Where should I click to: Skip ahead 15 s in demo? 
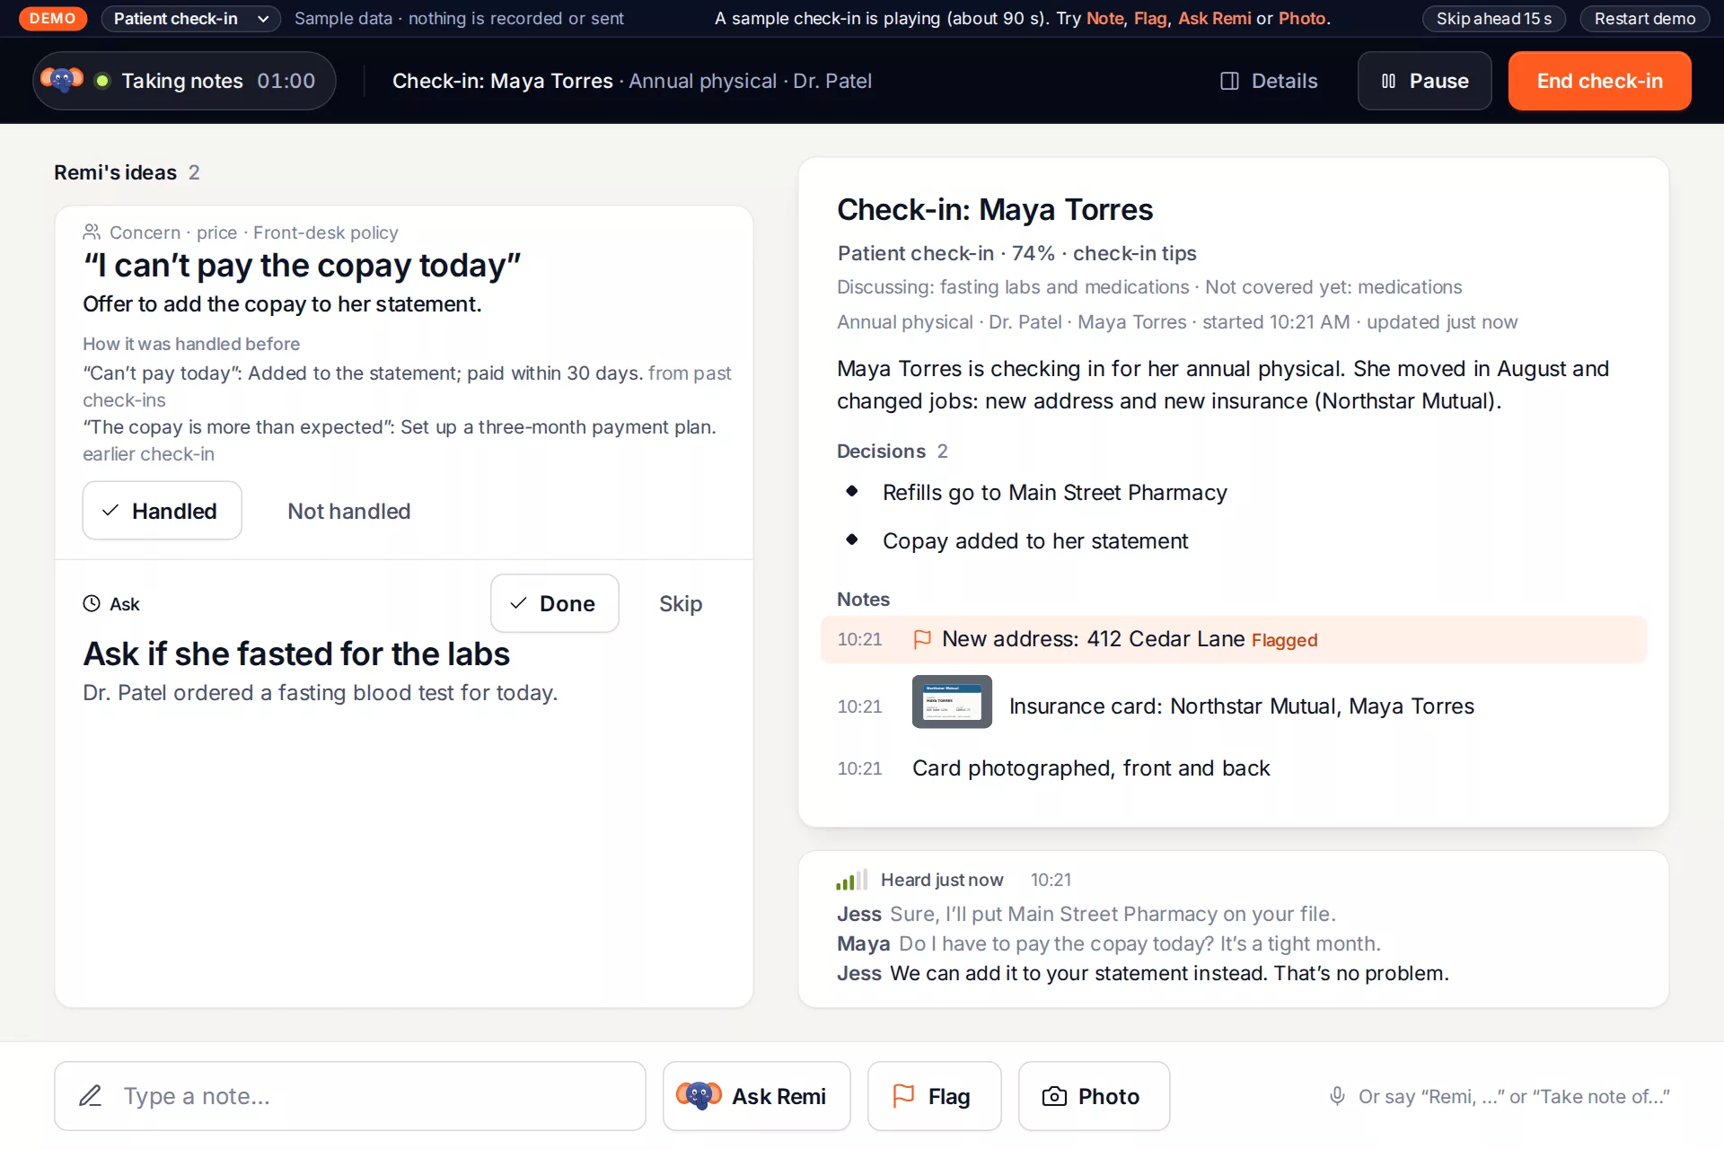coord(1493,18)
